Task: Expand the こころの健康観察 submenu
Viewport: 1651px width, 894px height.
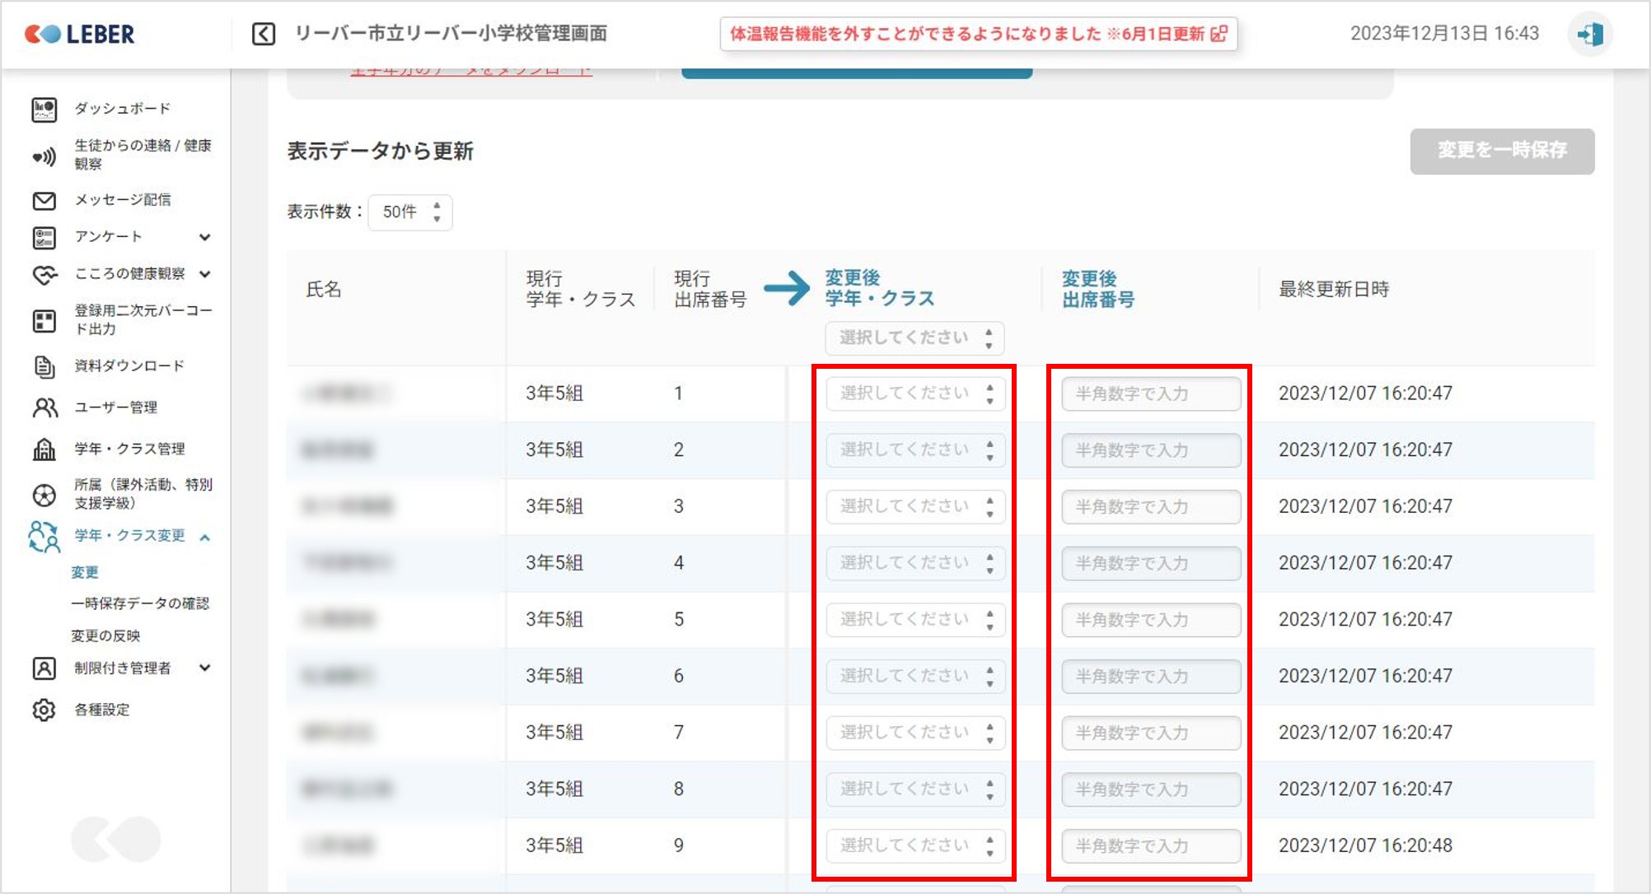Action: point(205,274)
